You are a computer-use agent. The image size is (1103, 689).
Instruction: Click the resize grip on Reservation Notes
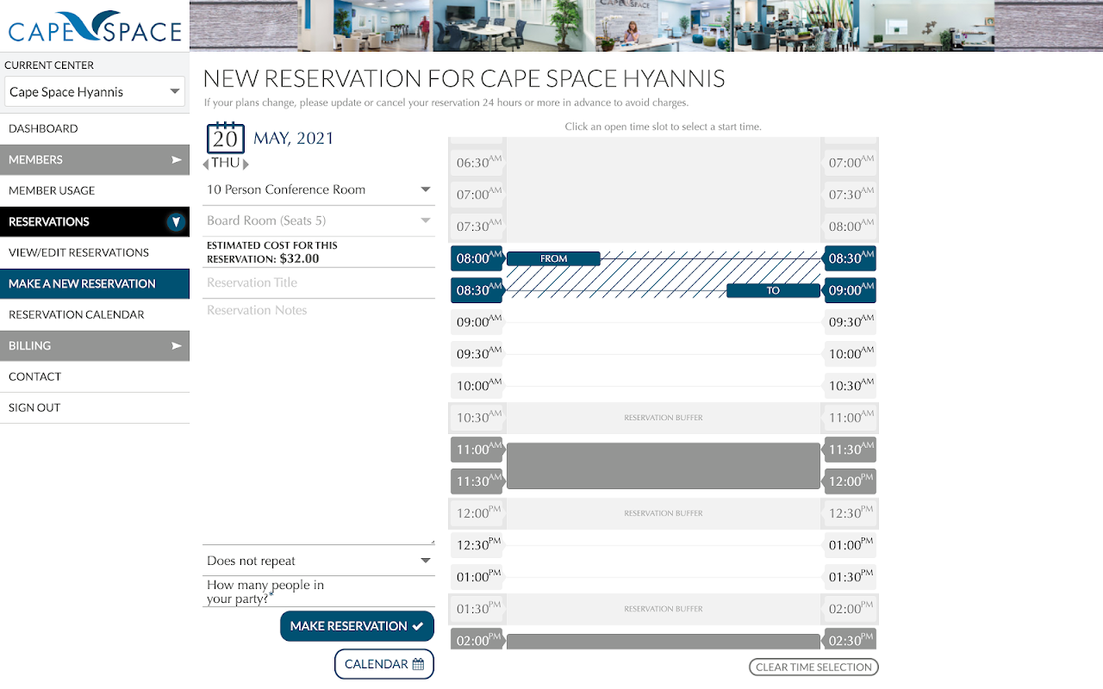point(432,542)
